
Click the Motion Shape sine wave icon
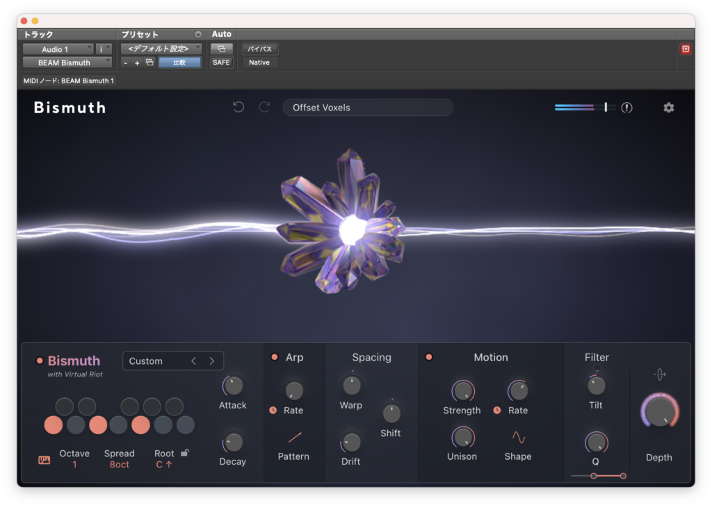click(x=519, y=438)
